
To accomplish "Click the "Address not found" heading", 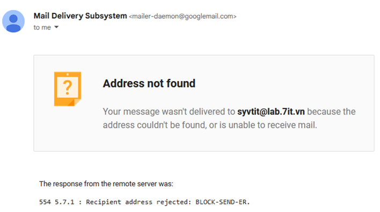I will [x=149, y=83].
